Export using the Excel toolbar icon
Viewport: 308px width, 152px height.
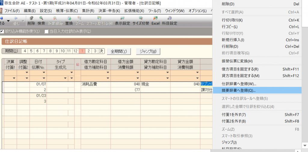point(156,21)
